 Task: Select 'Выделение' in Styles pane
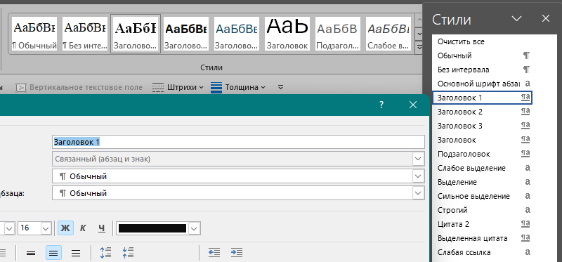pyautogui.click(x=482, y=182)
